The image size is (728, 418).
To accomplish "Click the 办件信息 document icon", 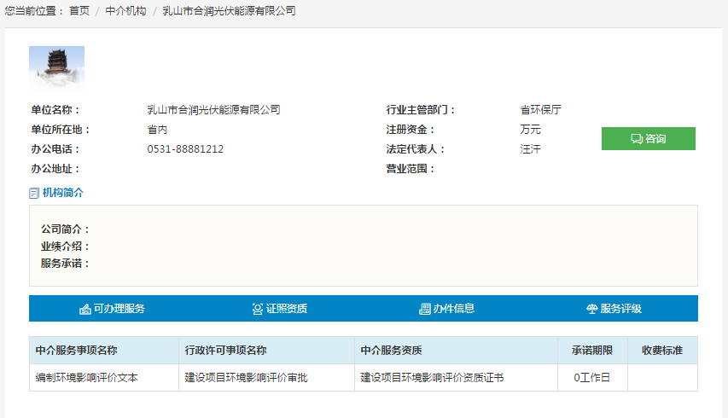I will point(424,309).
